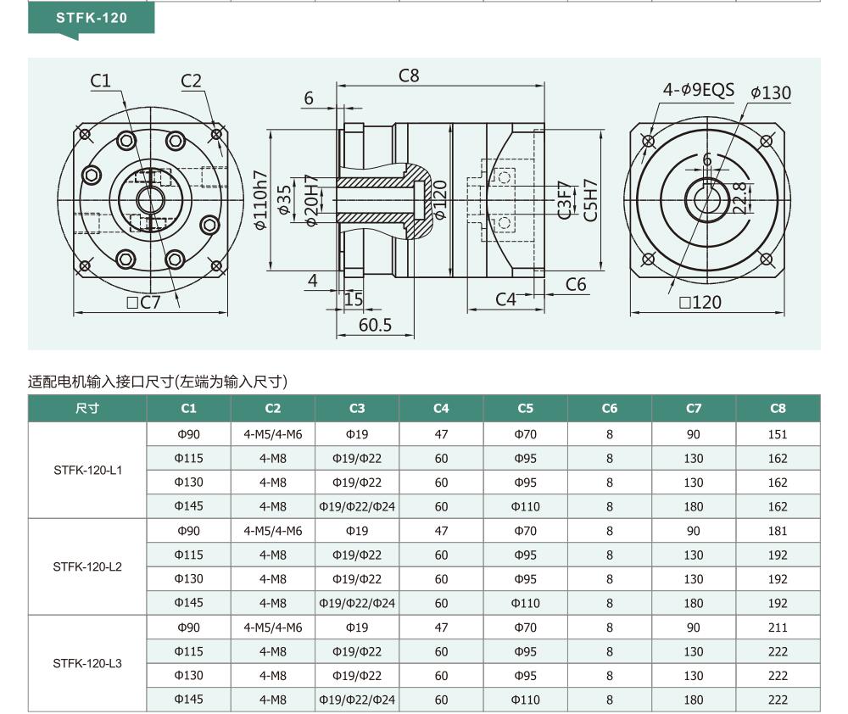Click the 15 dimension in the drawing

point(353,299)
